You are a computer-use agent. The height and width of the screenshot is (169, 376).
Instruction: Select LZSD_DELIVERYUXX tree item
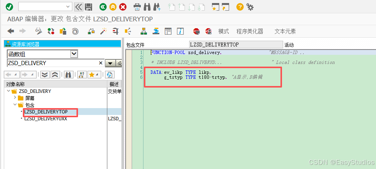pos(46,118)
